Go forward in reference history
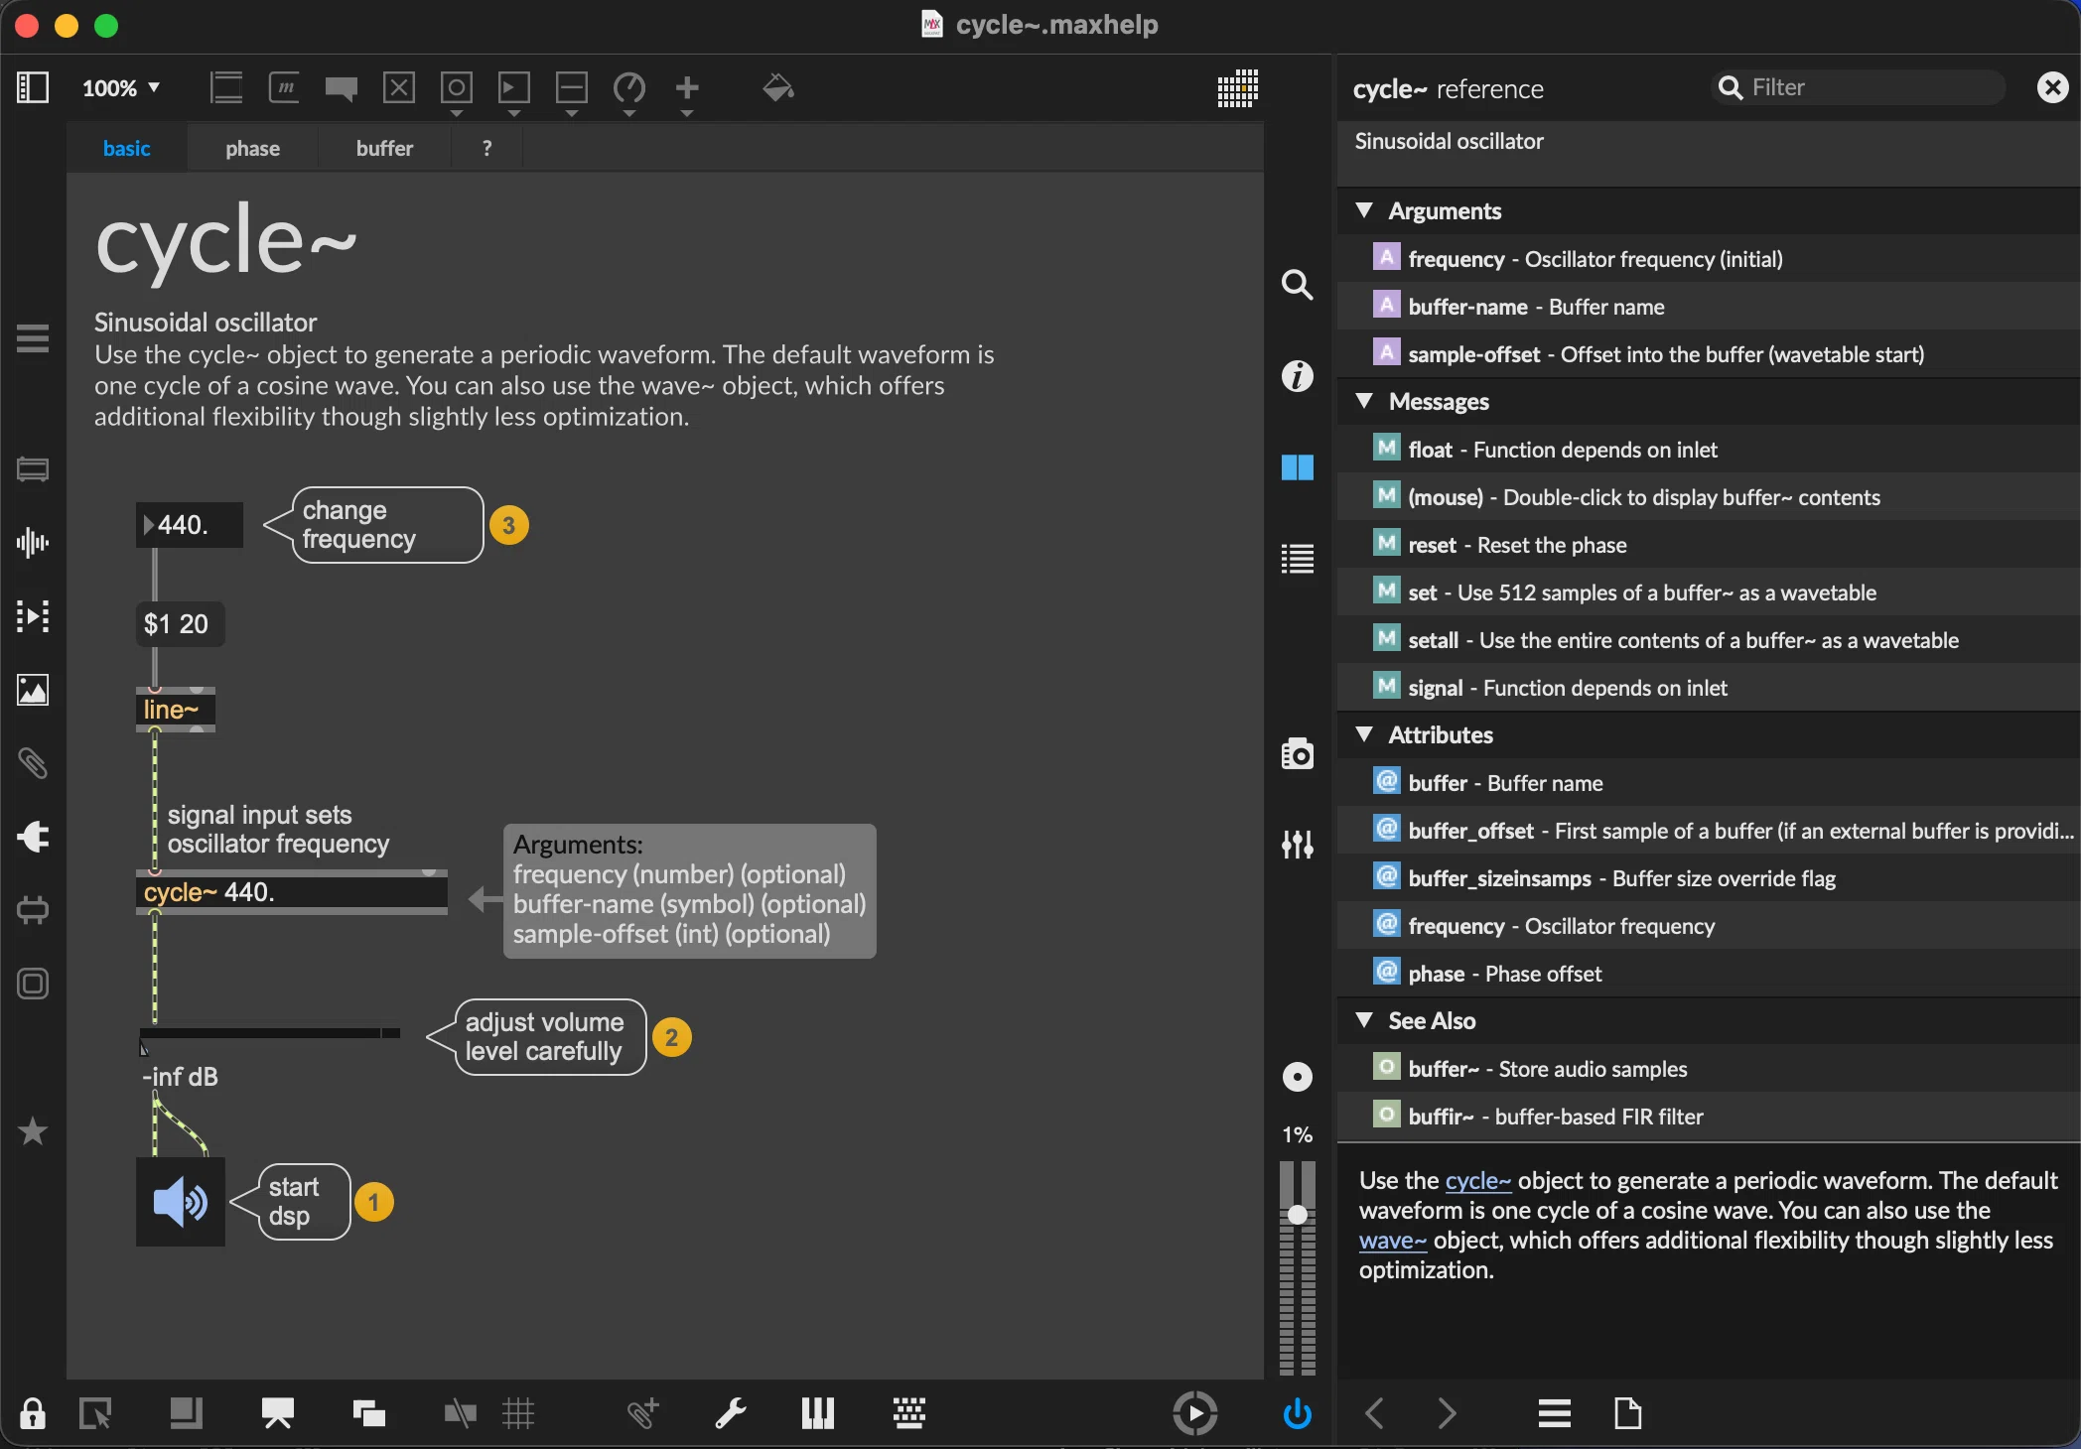2081x1449 pixels. (x=1448, y=1412)
